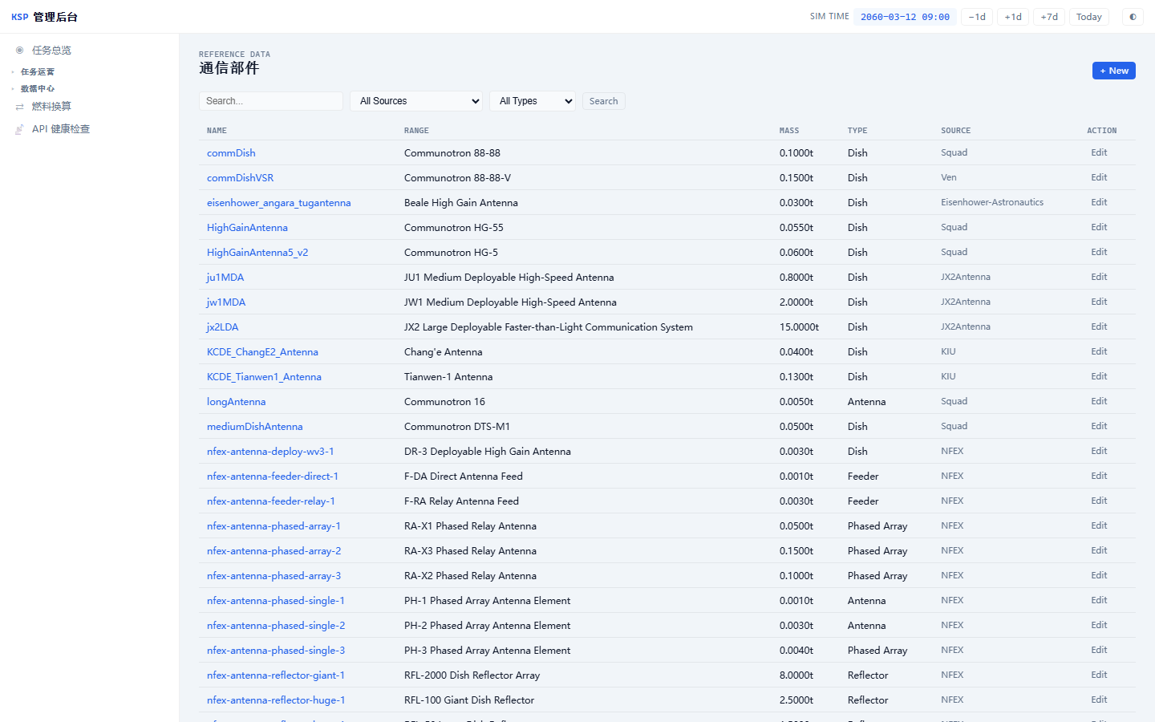Open the nfex-antenna-reflector-huge-1 link
Viewport: 1155px width, 722px height.
[x=276, y=700]
